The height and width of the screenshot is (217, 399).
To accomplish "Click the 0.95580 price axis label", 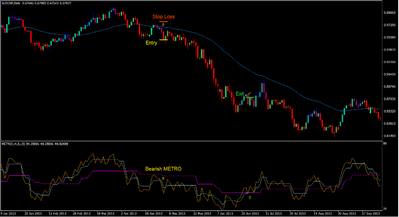I will coord(390,37).
